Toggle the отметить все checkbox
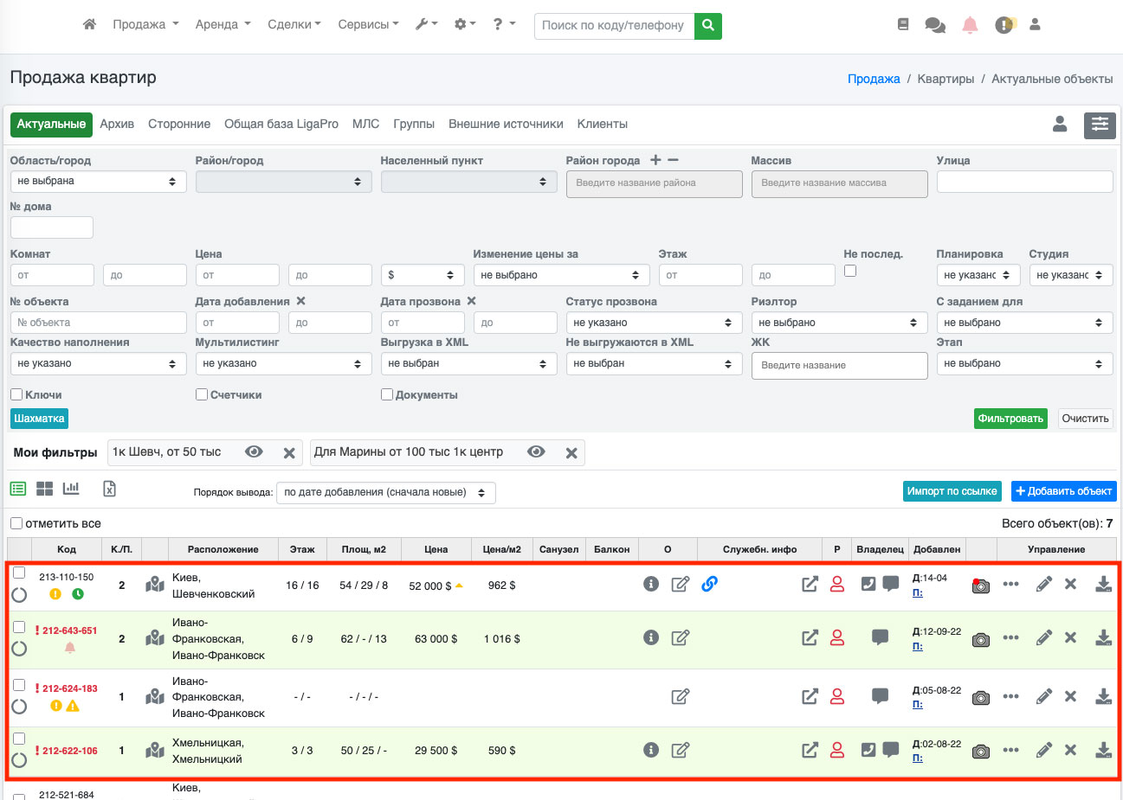1123x800 pixels. (x=16, y=523)
